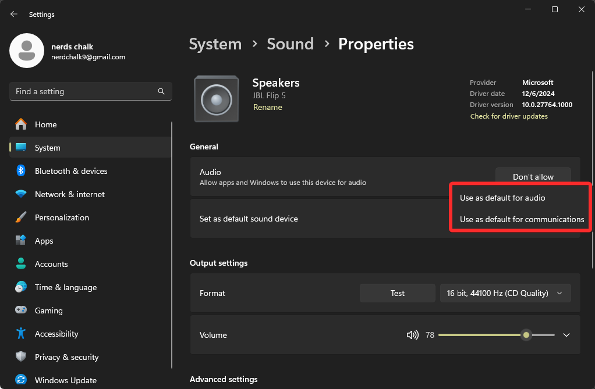Select Use as default for audio
This screenshot has height=389, width=595.
point(502,198)
